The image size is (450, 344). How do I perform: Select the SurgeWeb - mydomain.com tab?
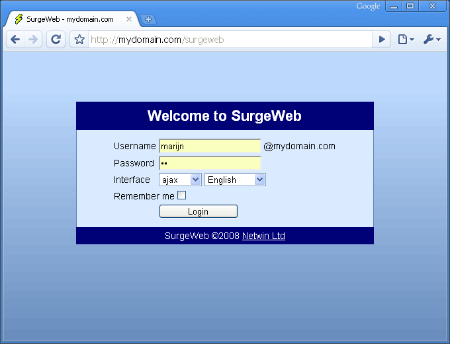click(x=69, y=19)
